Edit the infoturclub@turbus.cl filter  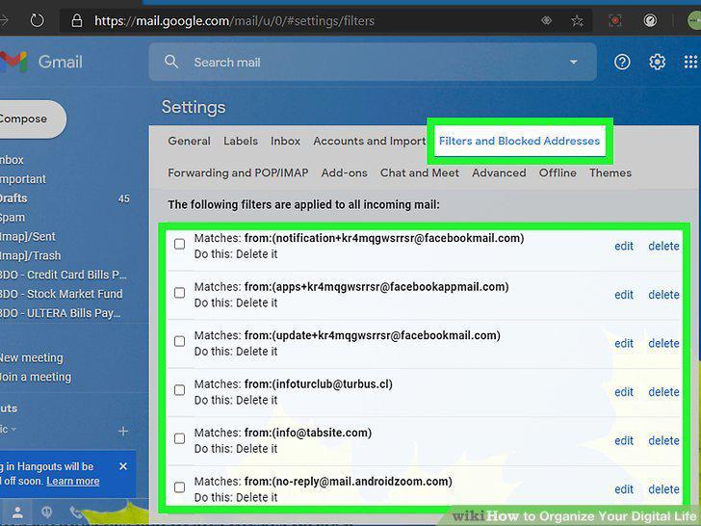[624, 392]
